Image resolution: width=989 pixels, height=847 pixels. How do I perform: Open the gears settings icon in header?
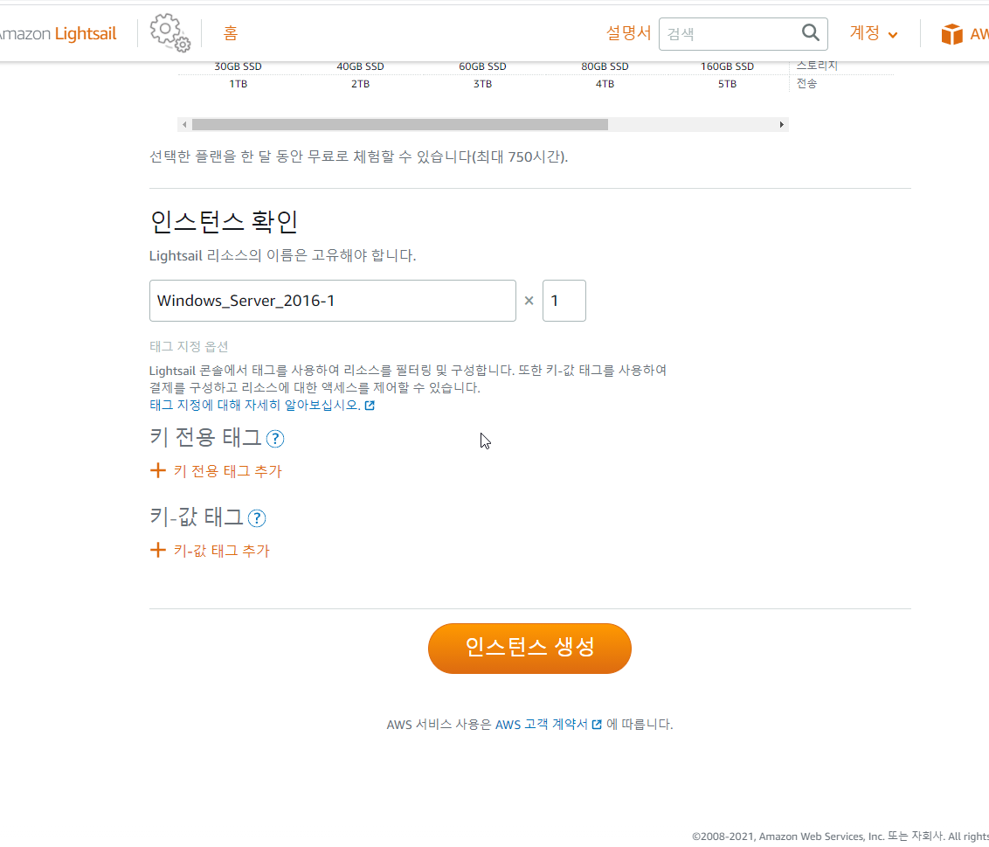point(169,33)
